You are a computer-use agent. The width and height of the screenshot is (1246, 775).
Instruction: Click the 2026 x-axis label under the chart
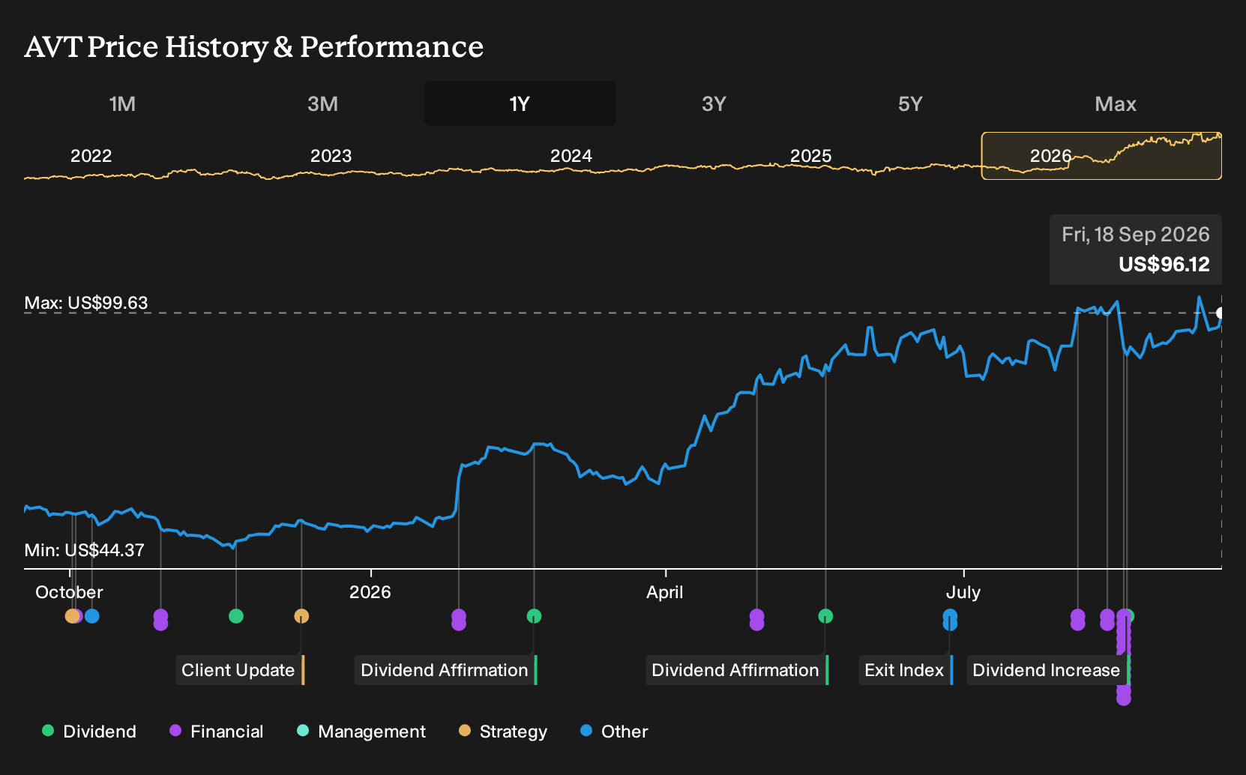(x=370, y=592)
